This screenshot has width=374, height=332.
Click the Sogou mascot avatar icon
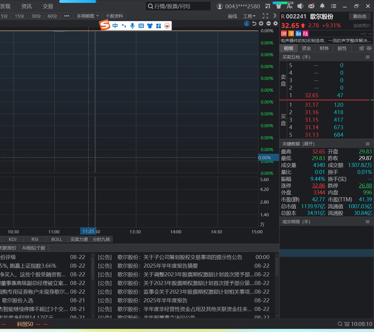pos(167,26)
